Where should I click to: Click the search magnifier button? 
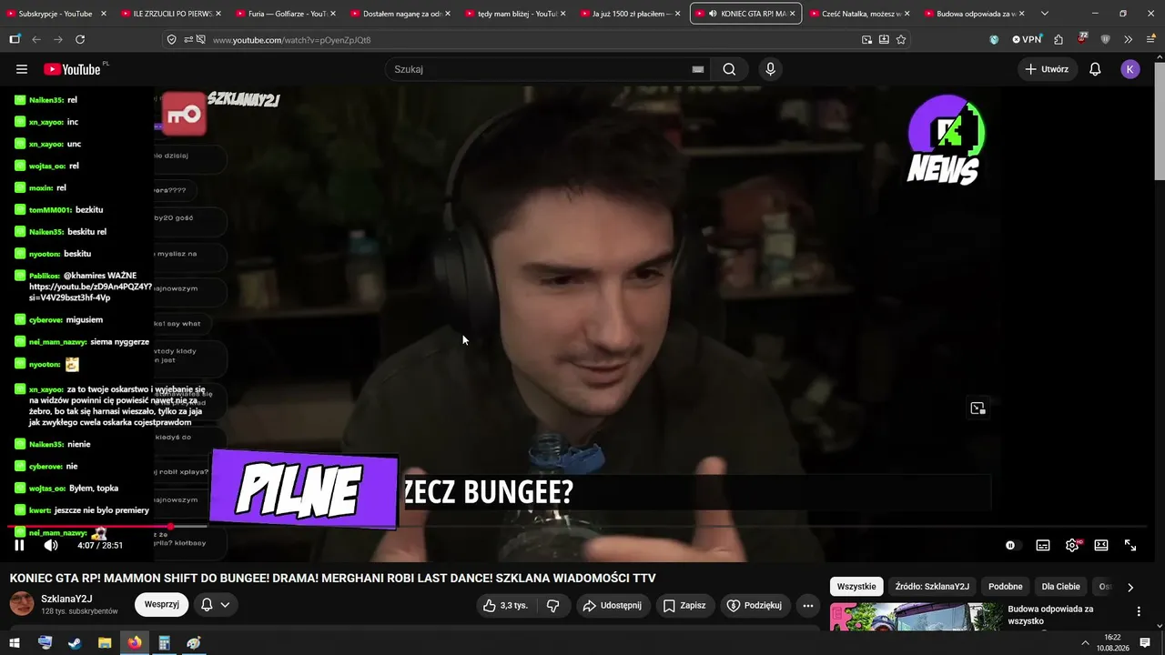(729, 69)
